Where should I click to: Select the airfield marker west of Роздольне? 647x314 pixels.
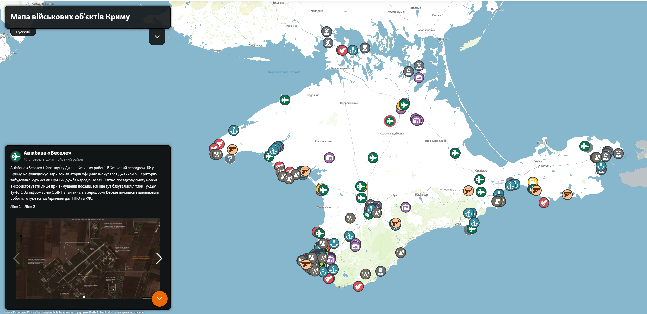(x=285, y=100)
